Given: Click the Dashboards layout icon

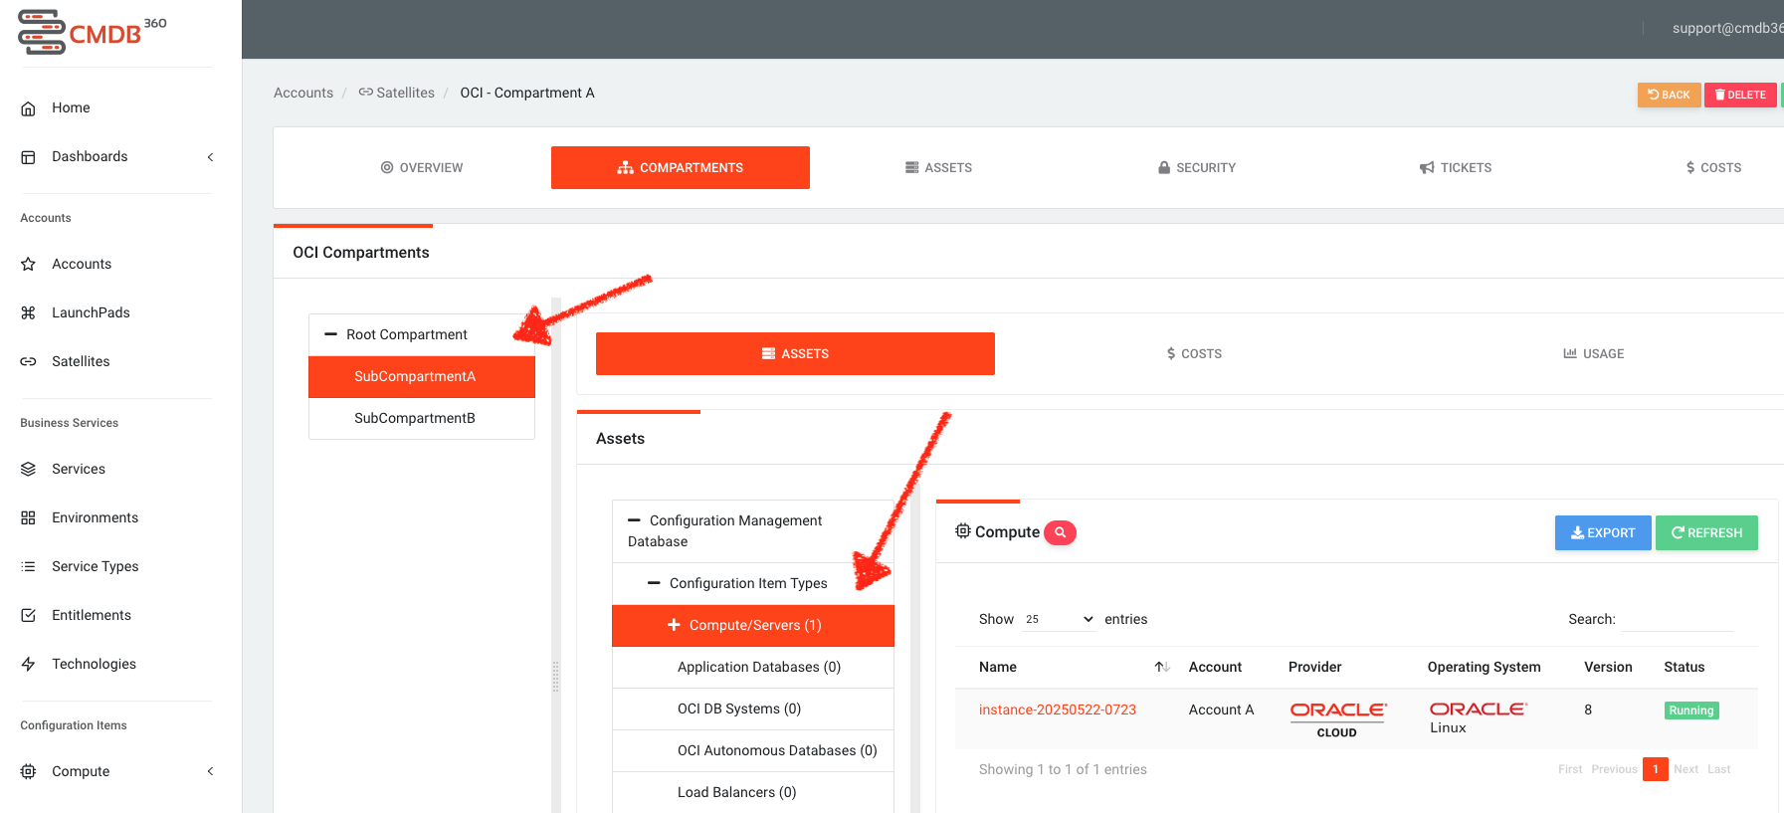Looking at the screenshot, I should coord(29,157).
